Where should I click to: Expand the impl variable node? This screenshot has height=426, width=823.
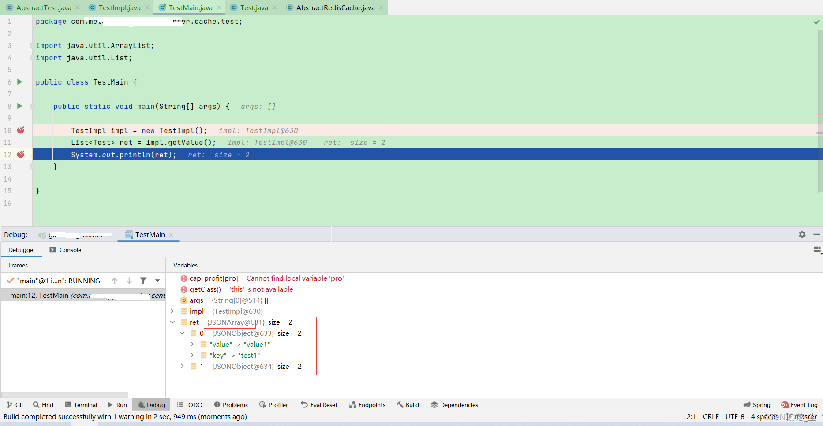click(x=172, y=311)
